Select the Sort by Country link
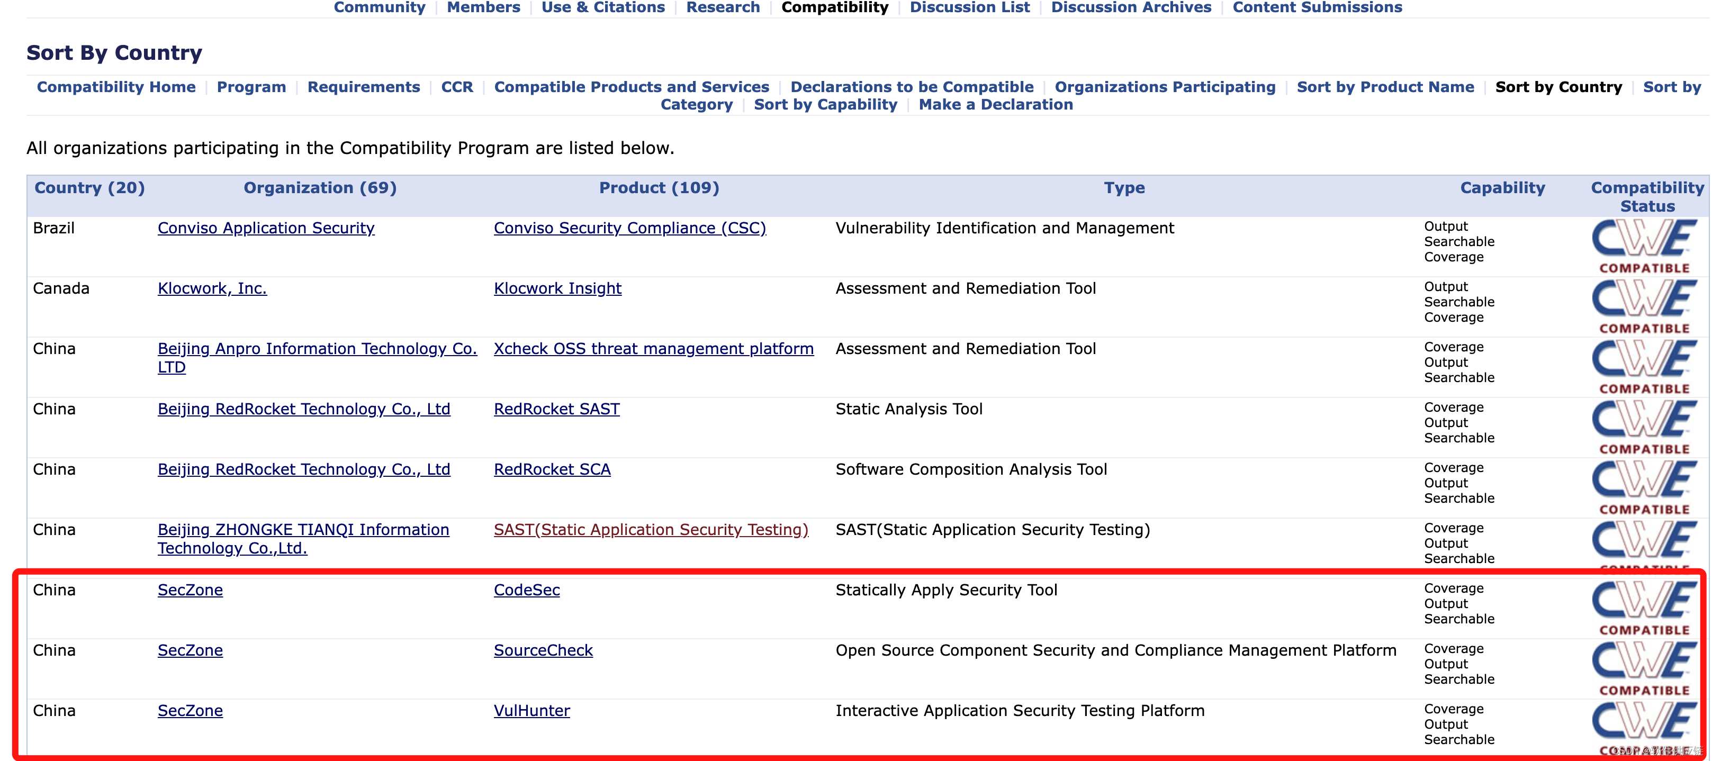Screen dimensions: 1712x761 [1558, 87]
